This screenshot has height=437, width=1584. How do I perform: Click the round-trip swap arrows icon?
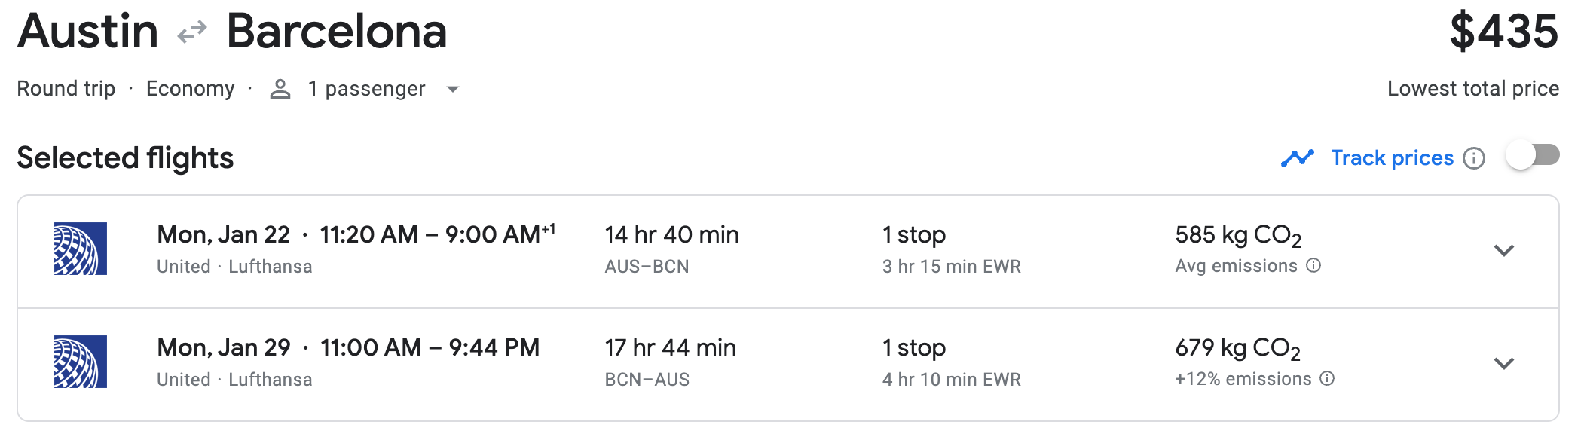point(191,32)
